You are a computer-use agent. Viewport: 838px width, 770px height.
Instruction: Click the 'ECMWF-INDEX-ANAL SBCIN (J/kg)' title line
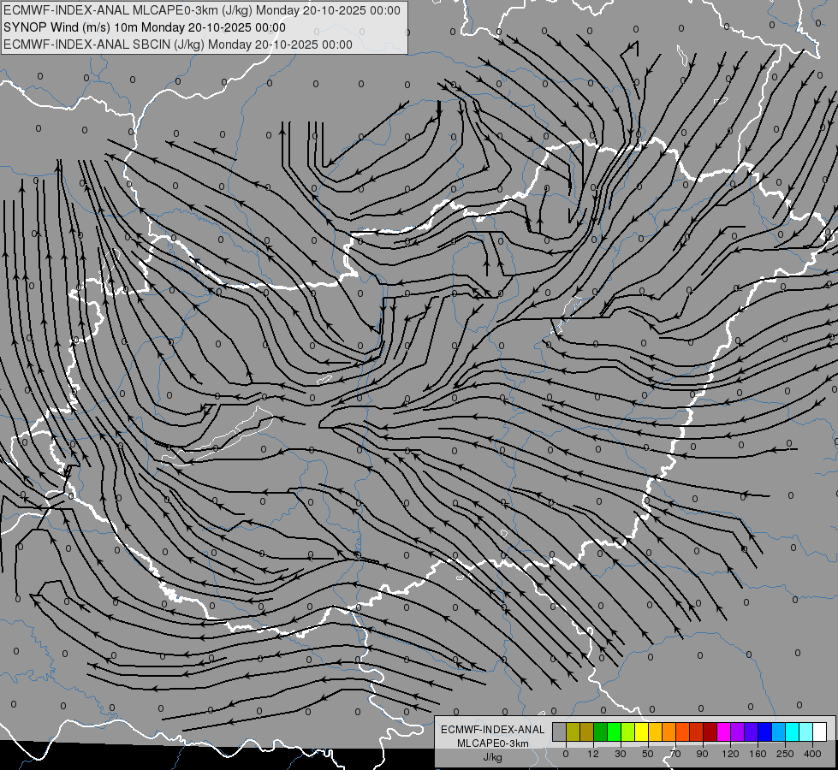(178, 44)
